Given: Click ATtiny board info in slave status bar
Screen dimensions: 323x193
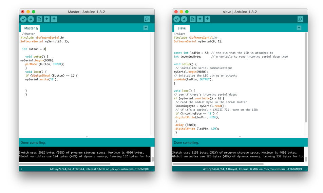Looking at the screenshot, I should pos(253,169).
